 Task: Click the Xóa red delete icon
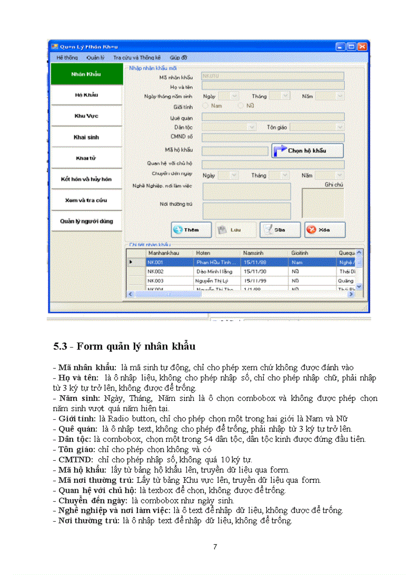click(310, 229)
